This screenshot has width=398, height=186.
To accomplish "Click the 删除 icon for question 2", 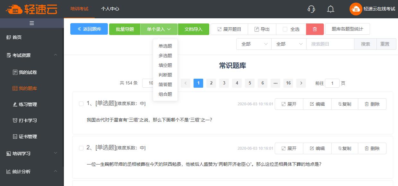I will point(372,148).
